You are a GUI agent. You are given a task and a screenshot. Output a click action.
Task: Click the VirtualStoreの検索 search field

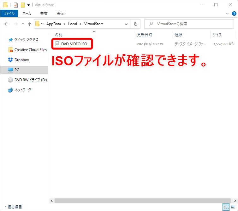[189, 24]
